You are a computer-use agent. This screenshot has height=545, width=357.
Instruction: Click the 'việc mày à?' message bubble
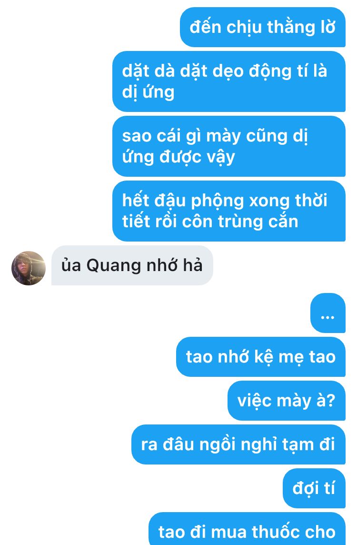(x=287, y=400)
